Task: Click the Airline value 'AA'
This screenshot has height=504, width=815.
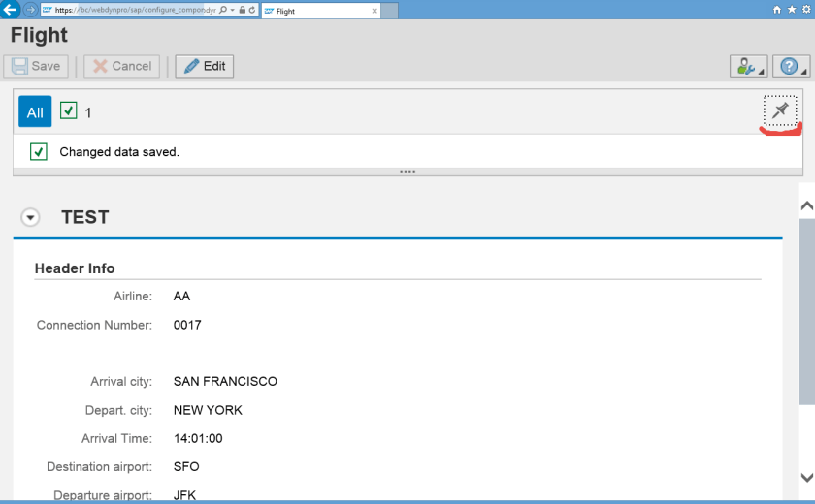Action: (182, 297)
